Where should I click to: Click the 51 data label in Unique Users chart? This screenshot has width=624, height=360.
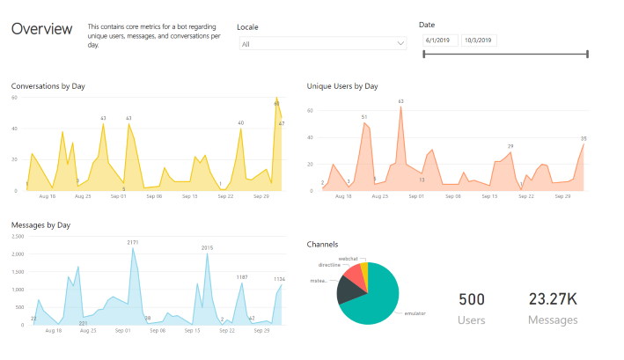pos(364,117)
